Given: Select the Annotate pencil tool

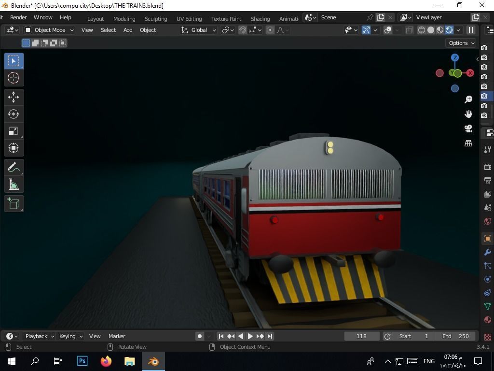Looking at the screenshot, I should [x=14, y=168].
